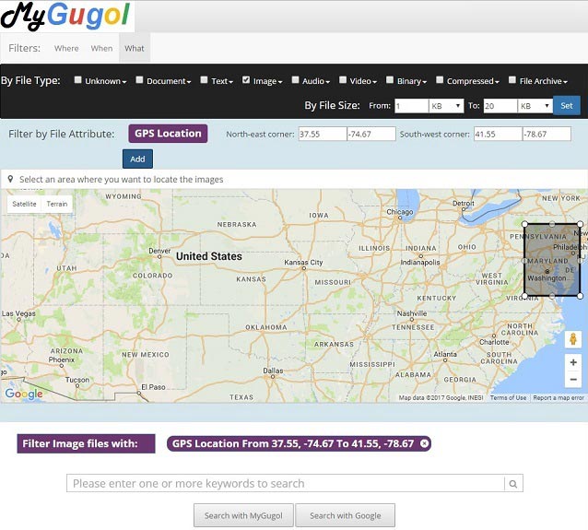
Task: Expand the Image dropdown
Action: tap(268, 81)
